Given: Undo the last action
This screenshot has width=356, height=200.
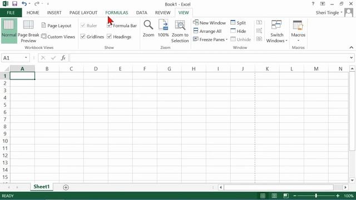Looking at the screenshot, I should pos(24,4).
